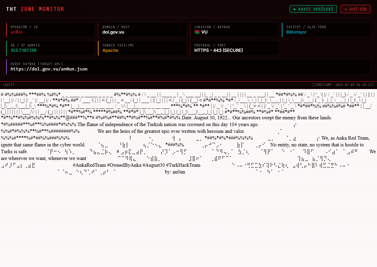Image resolution: width=377 pixels, height=267 pixels.
Task: Select operator ID an0un
Action: coord(17,32)
